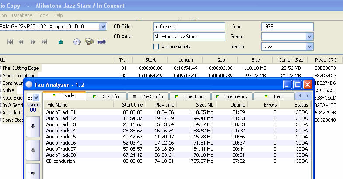This screenshot has width=343, height=179.
Task: Open the freedb category dropdown
Action: (x=309, y=46)
